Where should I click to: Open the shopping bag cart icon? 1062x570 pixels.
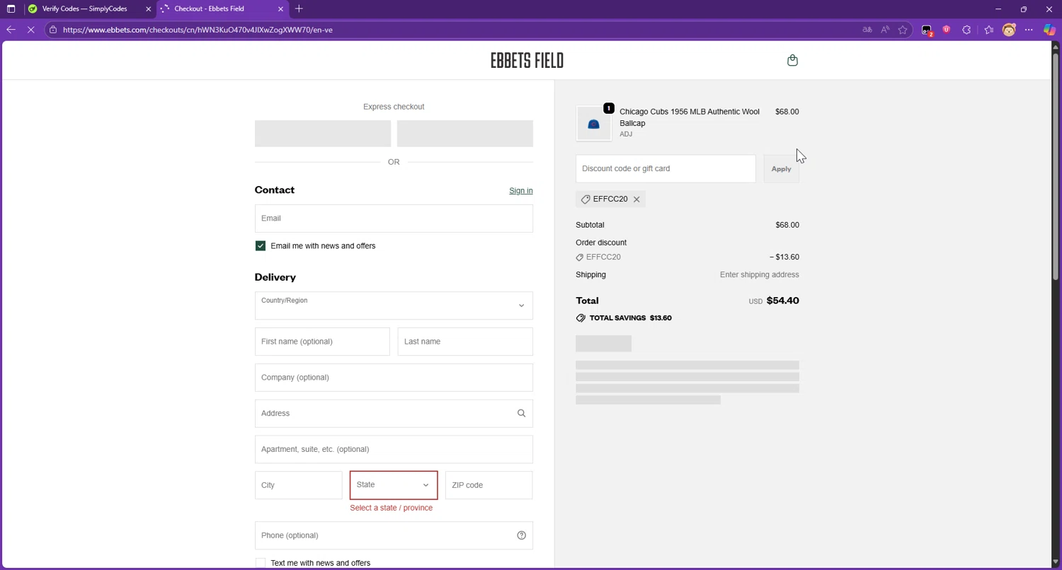pyautogui.click(x=792, y=60)
